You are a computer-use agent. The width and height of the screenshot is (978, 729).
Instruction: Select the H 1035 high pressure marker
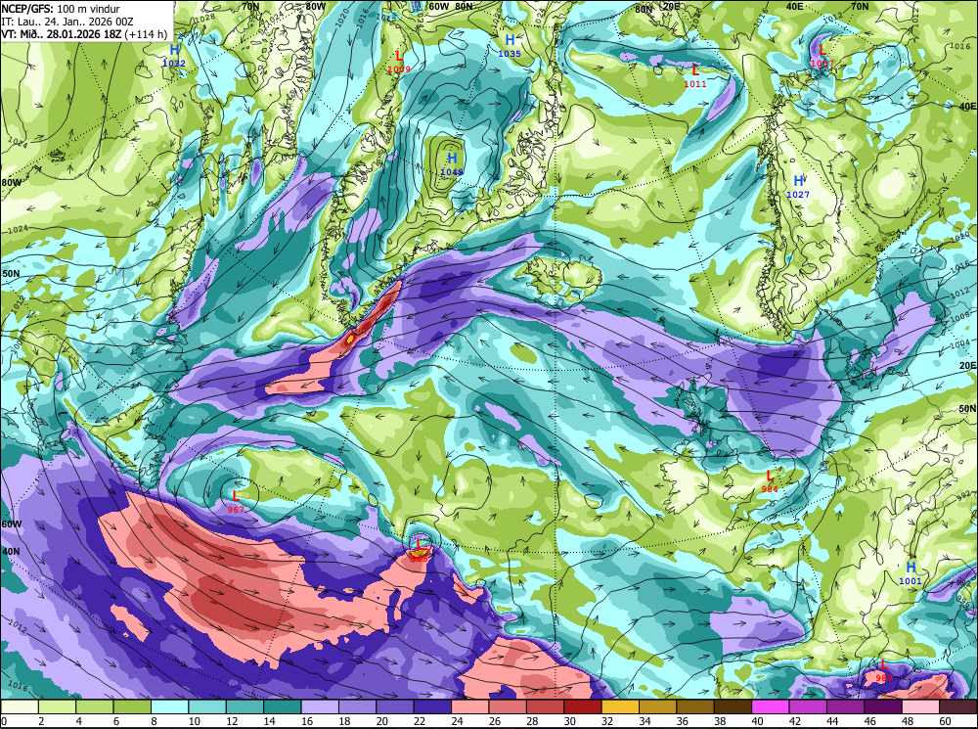pos(509,46)
